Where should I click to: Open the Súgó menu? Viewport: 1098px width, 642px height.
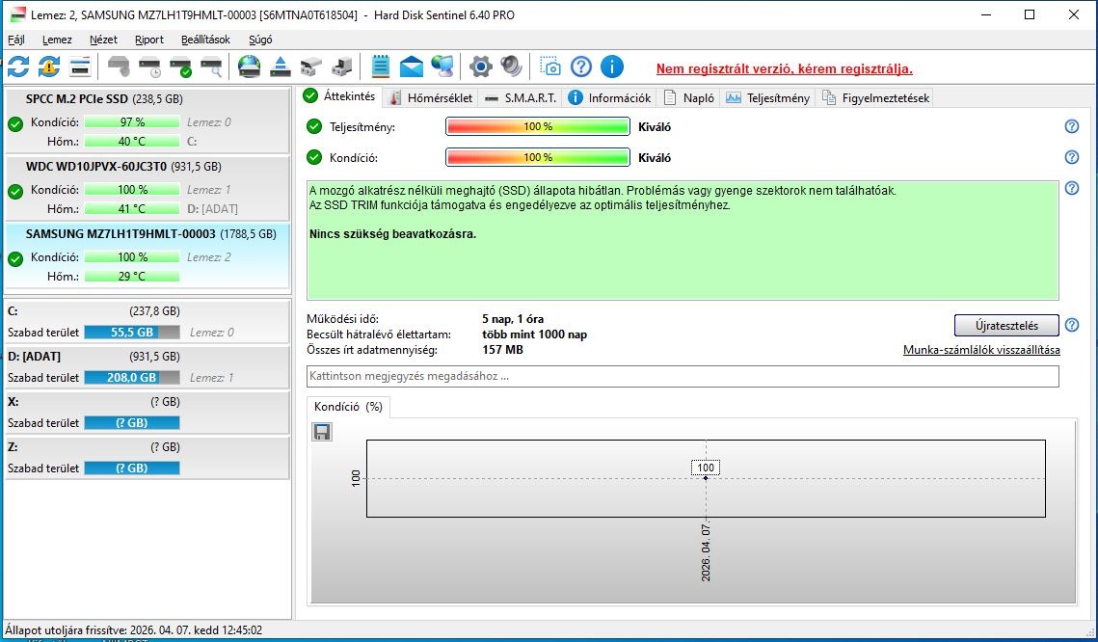259,40
